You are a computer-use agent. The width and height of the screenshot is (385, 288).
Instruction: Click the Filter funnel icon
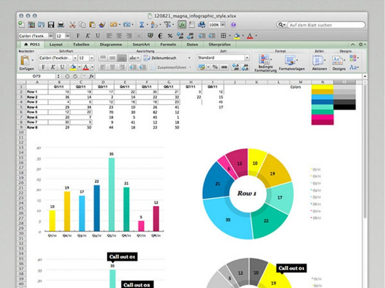167,24
